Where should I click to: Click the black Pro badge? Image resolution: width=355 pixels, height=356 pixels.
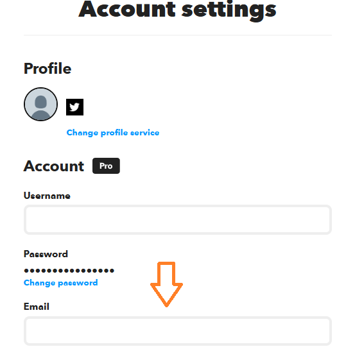point(106,165)
